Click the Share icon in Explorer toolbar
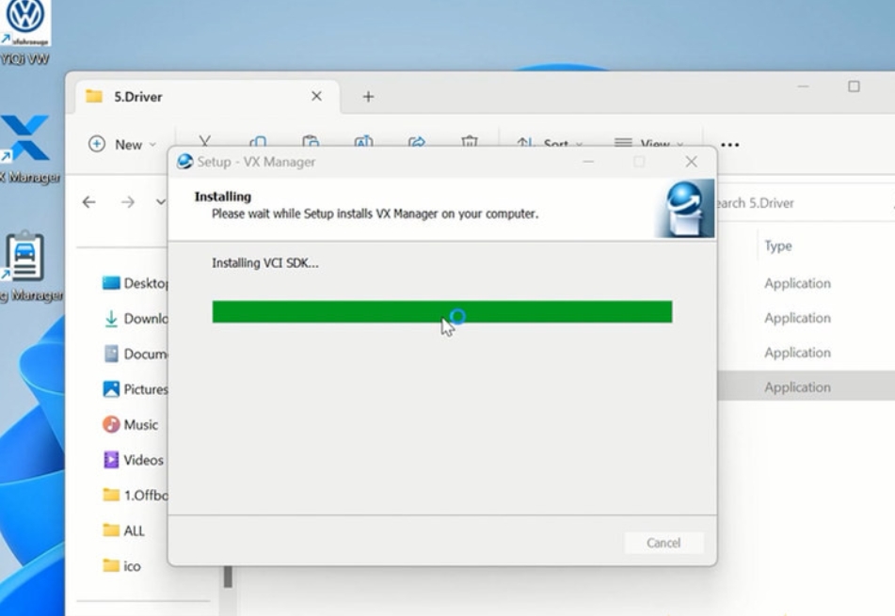895x616 pixels. (x=417, y=141)
